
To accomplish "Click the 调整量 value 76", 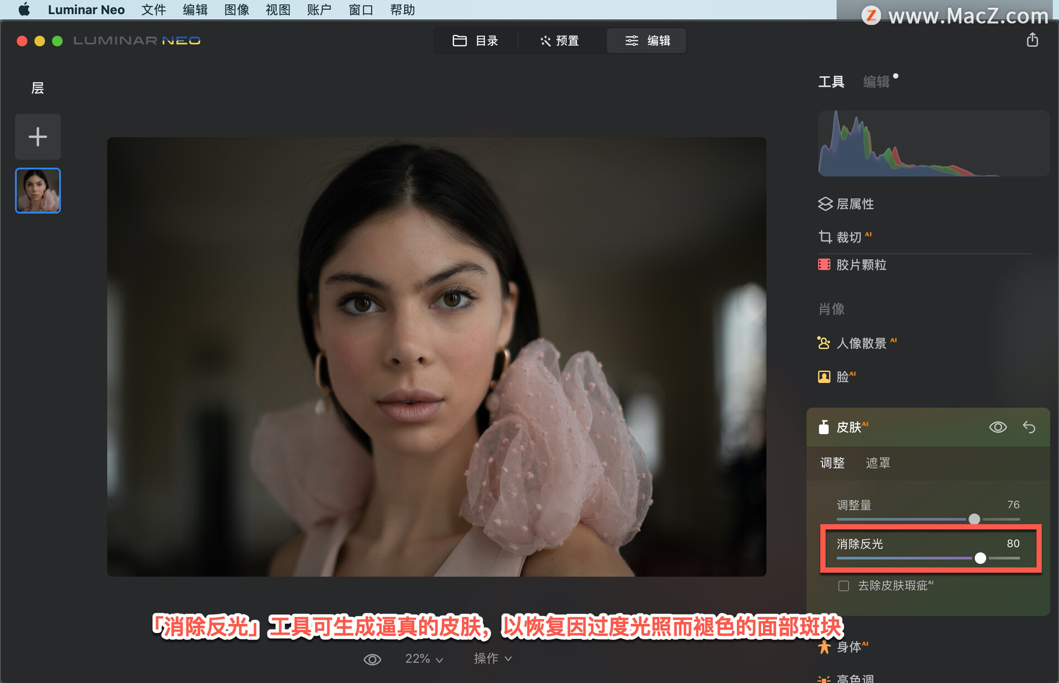I will (x=1013, y=505).
